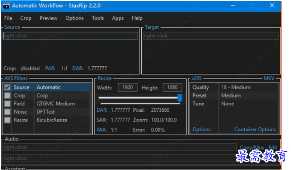Open the Tools menu
The image size is (291, 170).
(98, 18)
